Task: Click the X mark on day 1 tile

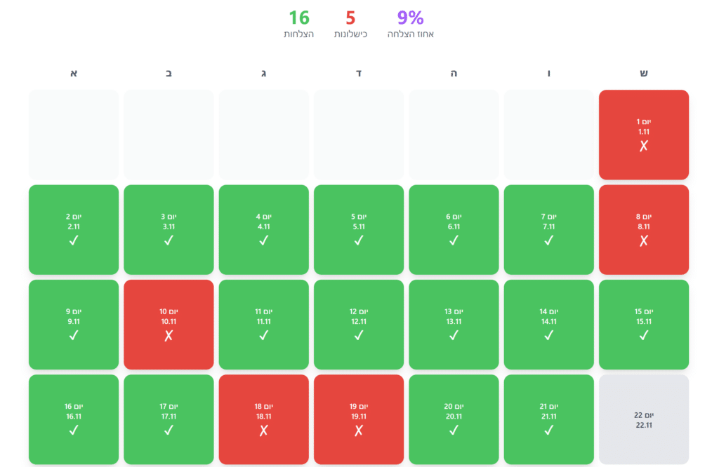Action: (x=643, y=146)
